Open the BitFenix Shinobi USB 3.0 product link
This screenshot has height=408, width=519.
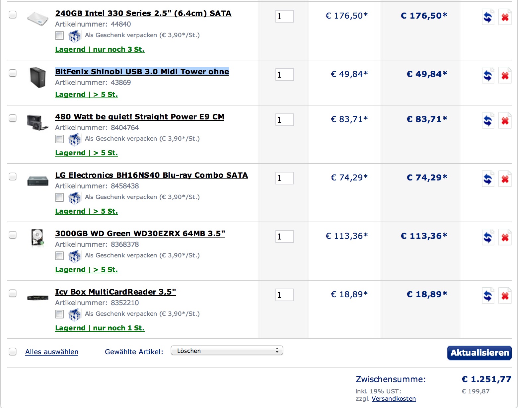coord(142,72)
